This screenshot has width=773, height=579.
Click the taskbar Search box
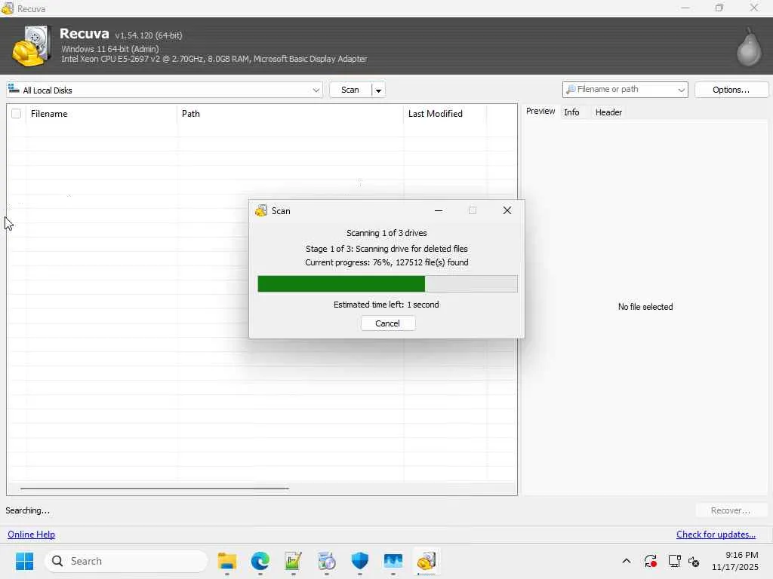[x=126, y=561]
